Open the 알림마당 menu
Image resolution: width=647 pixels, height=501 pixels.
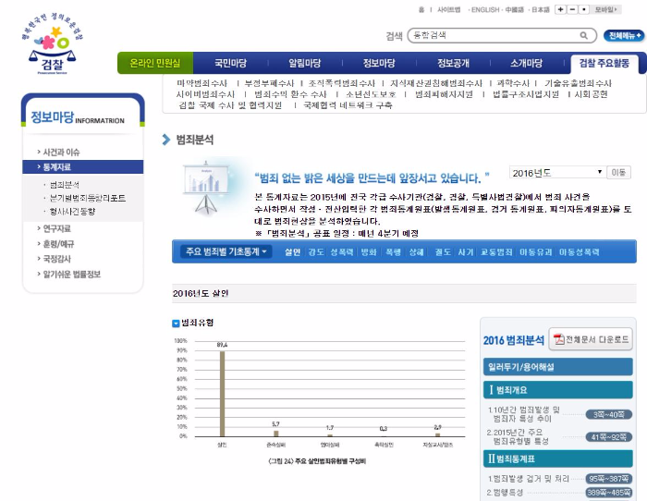click(x=304, y=63)
